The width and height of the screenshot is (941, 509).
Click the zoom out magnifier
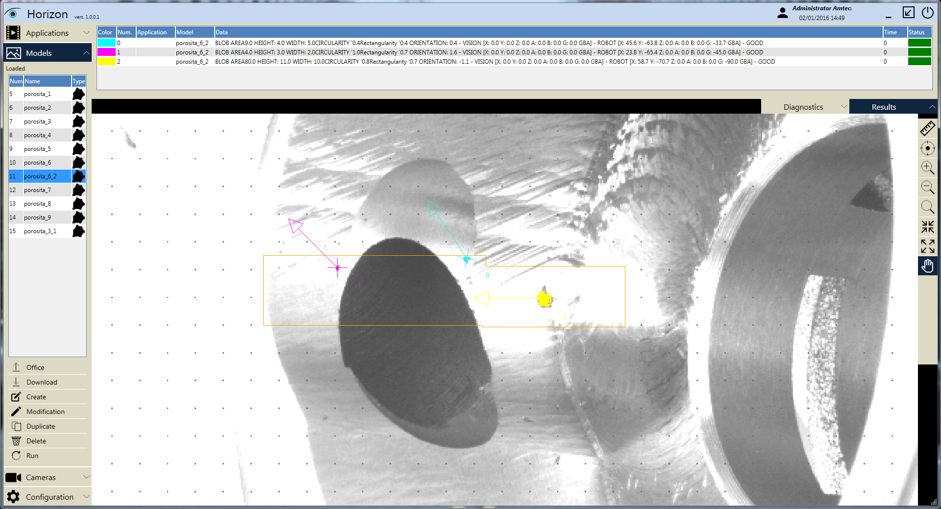927,187
